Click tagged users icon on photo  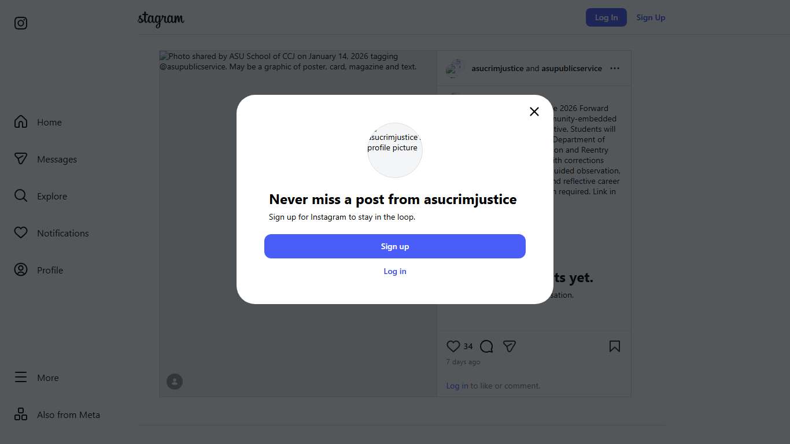pyautogui.click(x=175, y=382)
